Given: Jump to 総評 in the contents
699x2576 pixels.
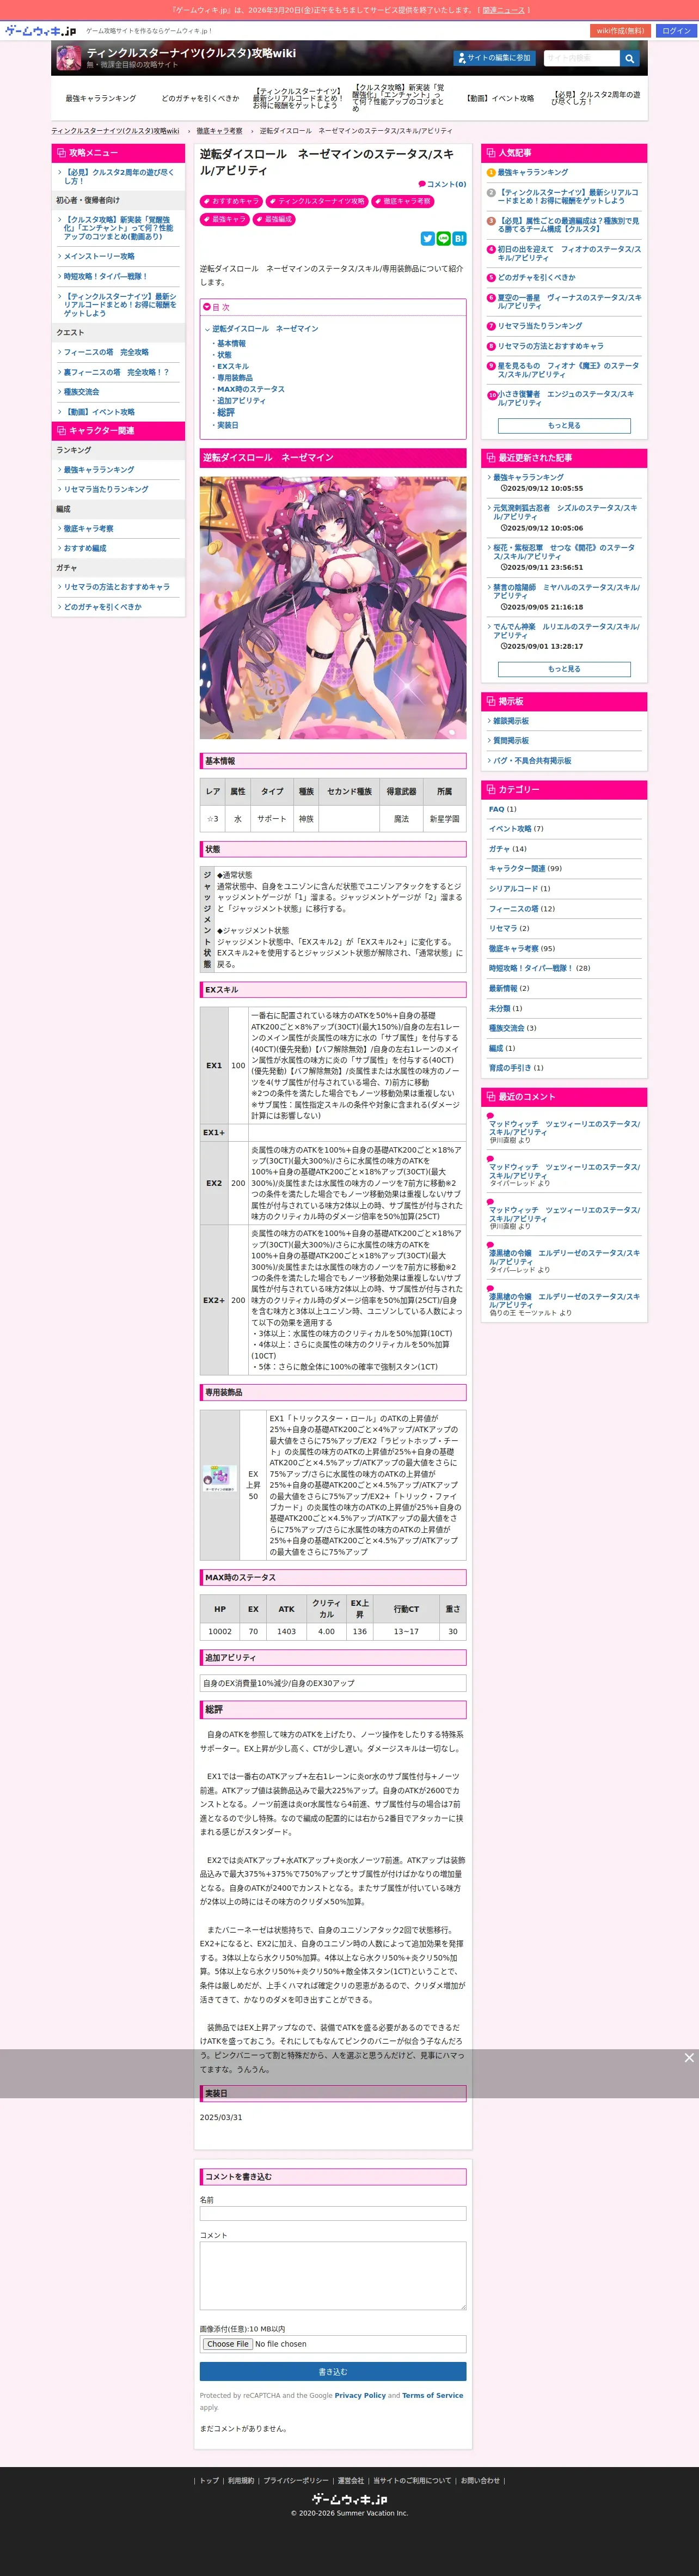Looking at the screenshot, I should coord(226,412).
